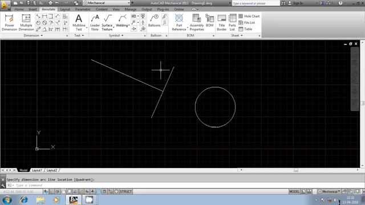The height and width of the screenshot is (205, 365).
Task: Switch to the Layout1 drawing tab
Action: (37, 170)
